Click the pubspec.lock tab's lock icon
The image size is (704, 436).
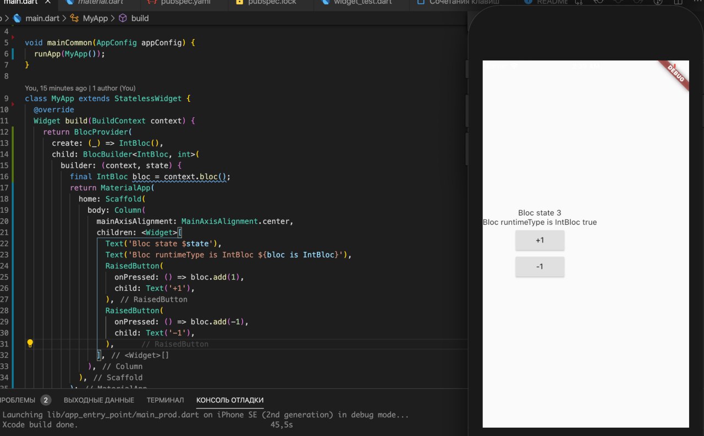[x=239, y=2]
